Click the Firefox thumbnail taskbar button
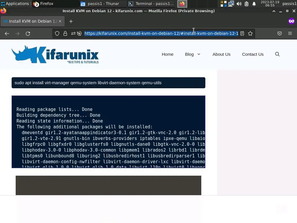 (x=182, y=3)
